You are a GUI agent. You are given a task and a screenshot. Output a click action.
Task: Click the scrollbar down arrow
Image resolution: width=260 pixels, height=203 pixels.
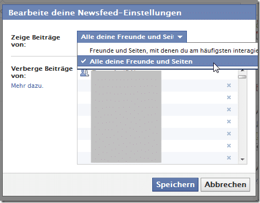(242, 160)
